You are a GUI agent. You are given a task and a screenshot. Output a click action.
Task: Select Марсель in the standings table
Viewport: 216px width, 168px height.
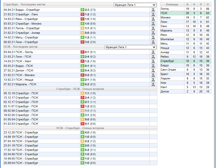tap(186, 30)
